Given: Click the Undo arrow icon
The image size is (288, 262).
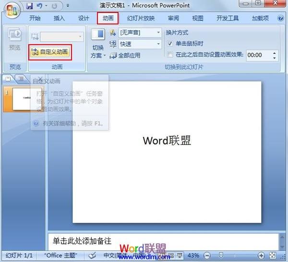Looking at the screenshot, I should 39,6.
